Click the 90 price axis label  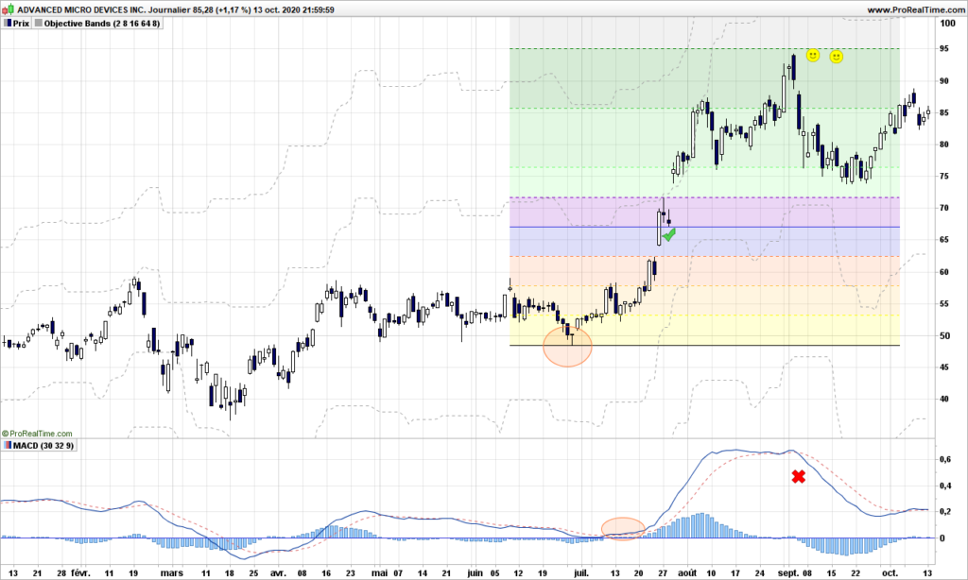944,81
